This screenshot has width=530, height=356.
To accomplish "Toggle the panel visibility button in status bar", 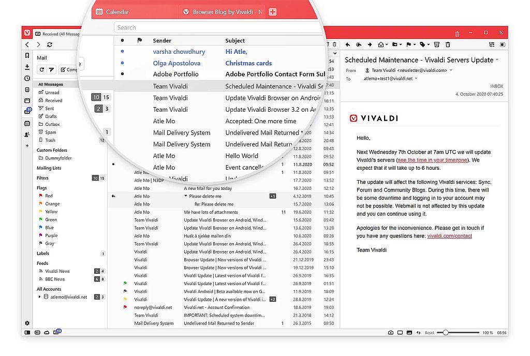I will pyautogui.click(x=27, y=333).
